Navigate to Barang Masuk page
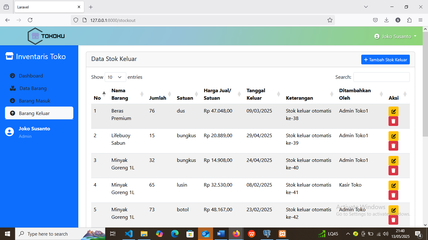 coord(34,101)
